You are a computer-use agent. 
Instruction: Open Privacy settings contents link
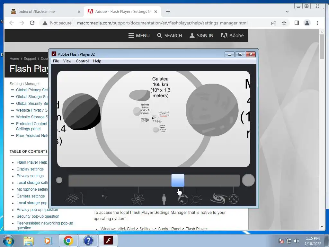point(30,176)
